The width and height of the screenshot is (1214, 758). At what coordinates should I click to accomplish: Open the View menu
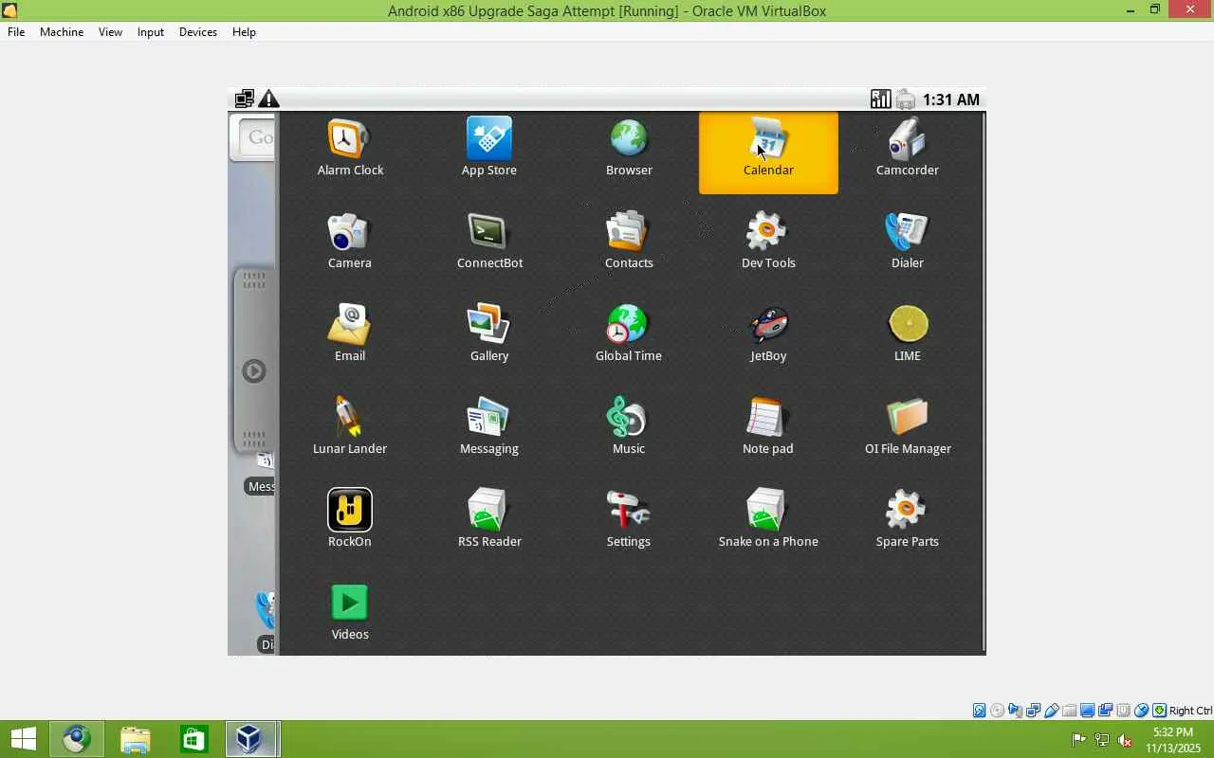pos(110,32)
